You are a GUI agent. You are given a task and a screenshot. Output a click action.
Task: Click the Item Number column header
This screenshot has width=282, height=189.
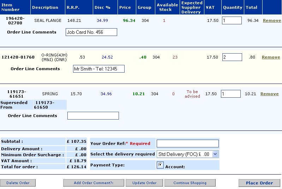pos(11,7)
